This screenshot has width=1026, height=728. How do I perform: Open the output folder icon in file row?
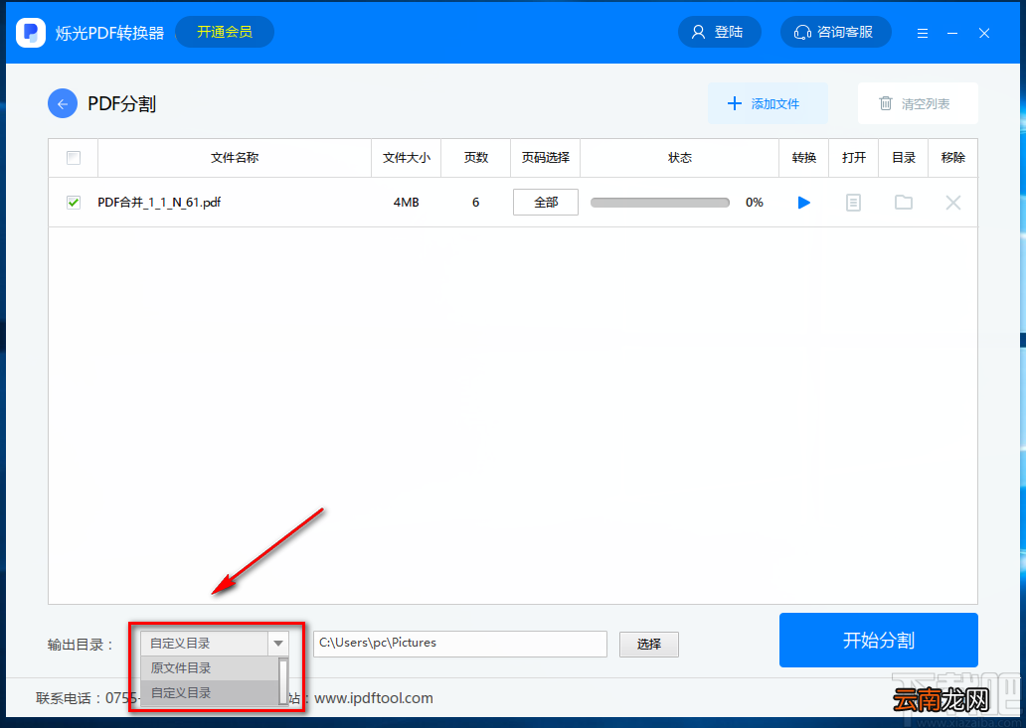pyautogui.click(x=904, y=202)
